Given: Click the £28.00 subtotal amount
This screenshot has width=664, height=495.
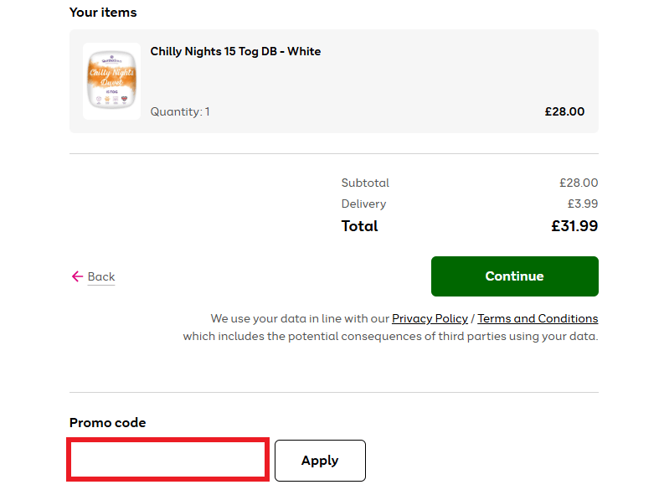Looking at the screenshot, I should tap(579, 183).
